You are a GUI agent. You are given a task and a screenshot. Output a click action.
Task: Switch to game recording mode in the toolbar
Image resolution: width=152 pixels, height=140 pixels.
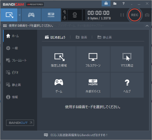[31, 15]
